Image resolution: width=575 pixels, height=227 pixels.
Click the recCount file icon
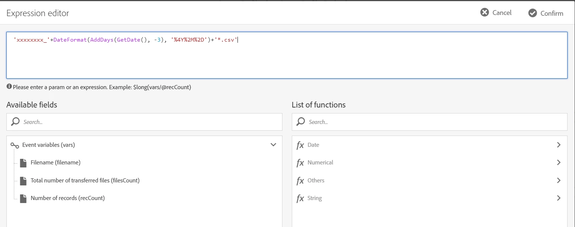point(23,198)
